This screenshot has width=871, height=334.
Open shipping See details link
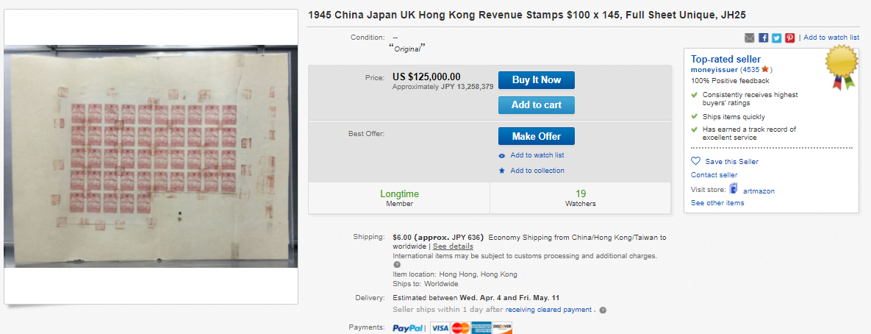click(x=453, y=246)
